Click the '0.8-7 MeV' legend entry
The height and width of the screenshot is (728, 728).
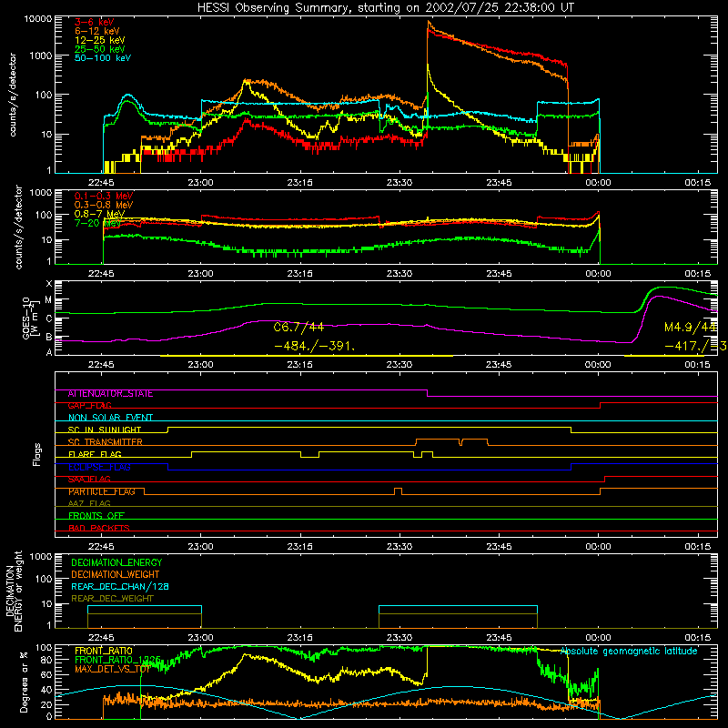coord(99,214)
